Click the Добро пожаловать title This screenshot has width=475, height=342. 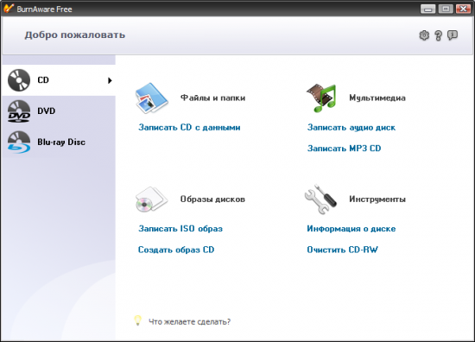[75, 35]
